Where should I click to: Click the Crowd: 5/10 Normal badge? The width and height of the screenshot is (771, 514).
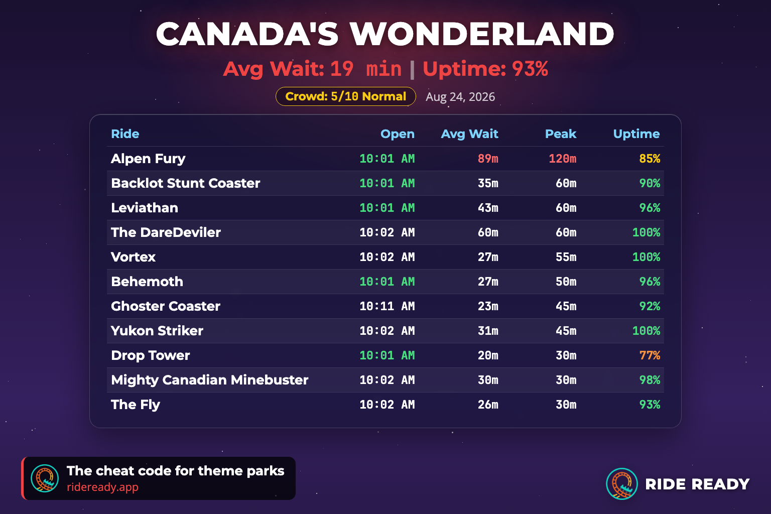pyautogui.click(x=346, y=96)
